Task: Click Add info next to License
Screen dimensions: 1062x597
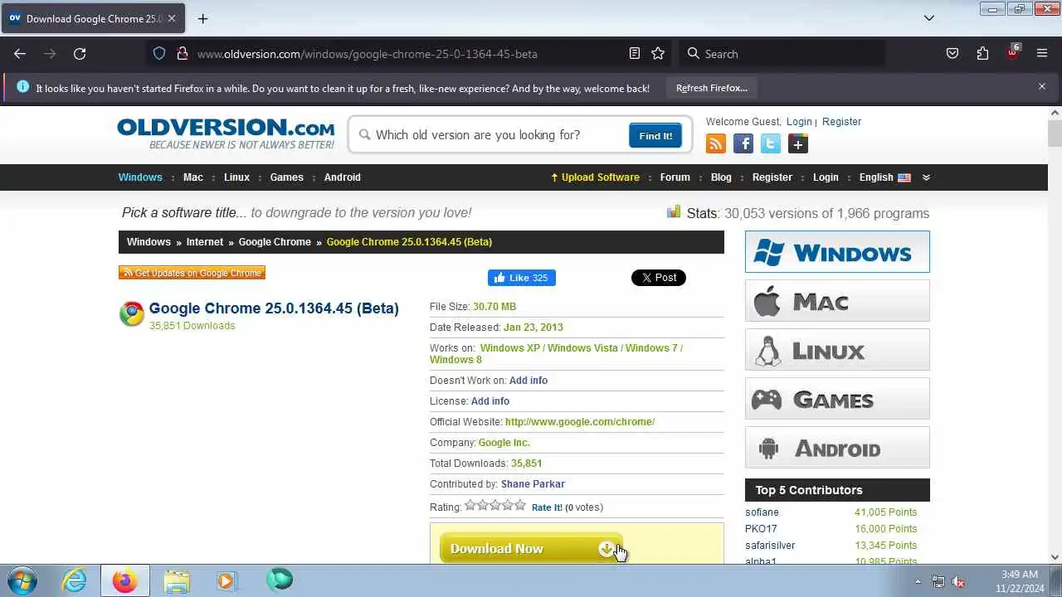Action: 490,401
